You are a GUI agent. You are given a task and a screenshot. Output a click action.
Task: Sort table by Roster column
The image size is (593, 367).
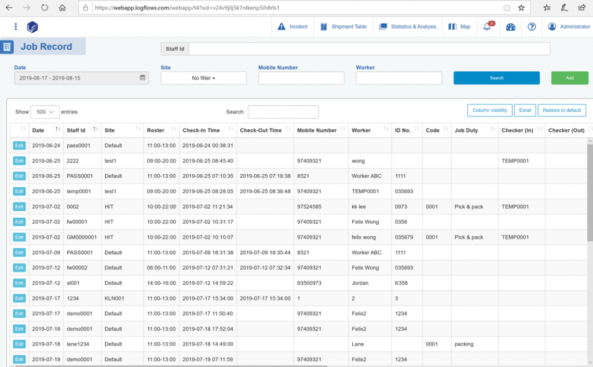(x=162, y=130)
